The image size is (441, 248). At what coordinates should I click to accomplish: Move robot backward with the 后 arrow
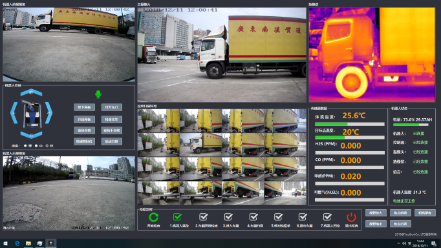coord(31,135)
